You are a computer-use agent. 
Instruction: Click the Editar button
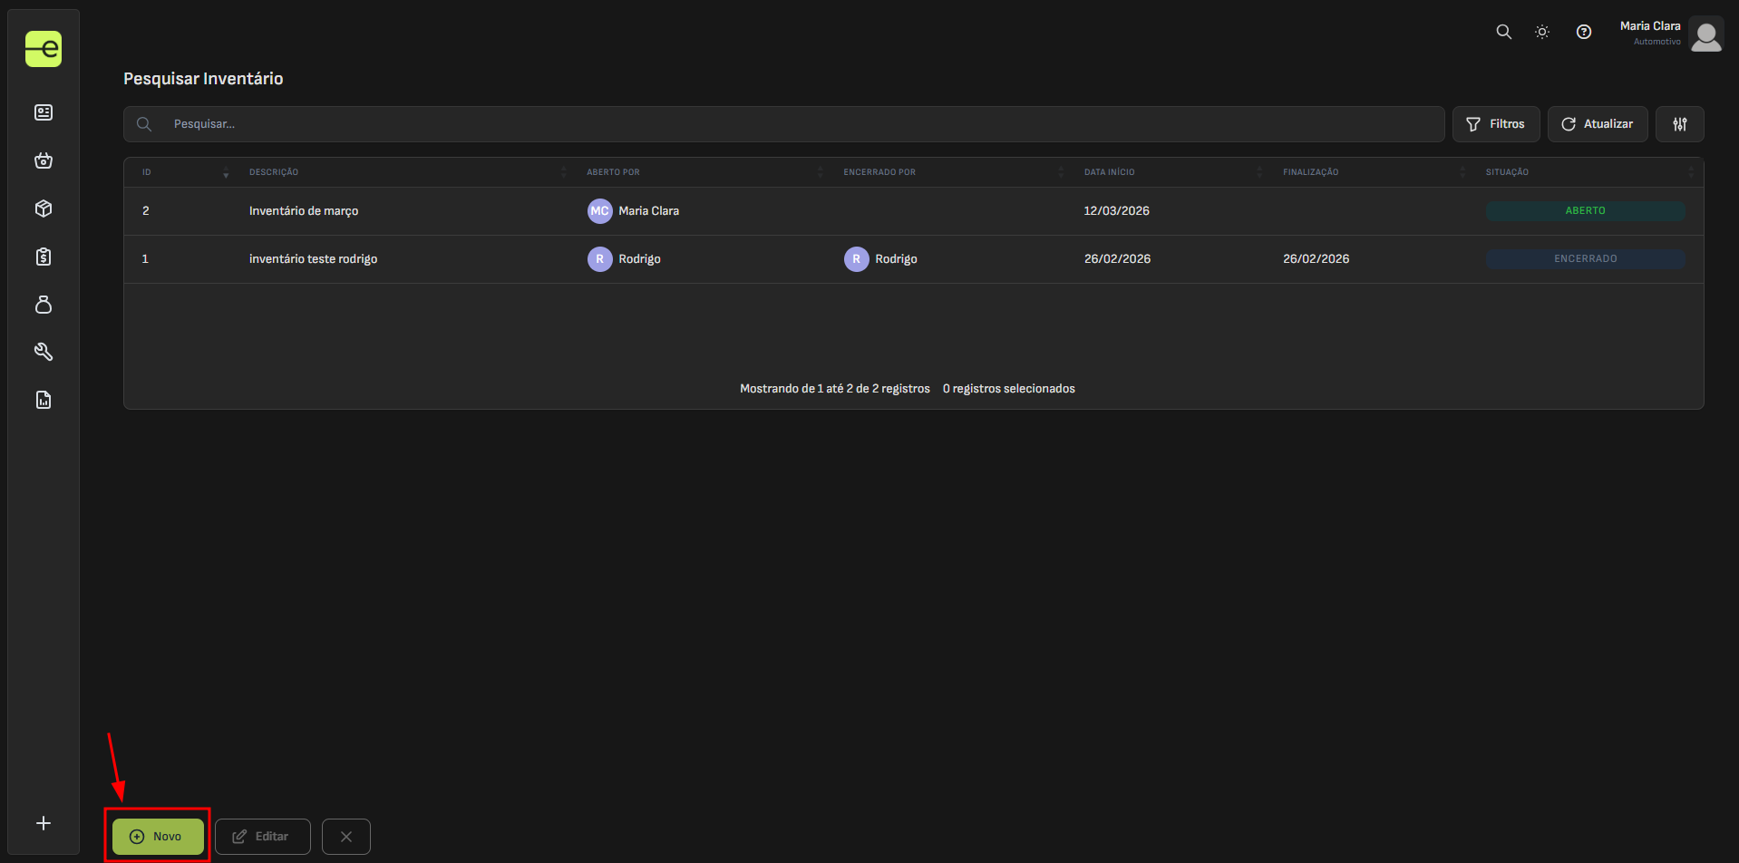[x=262, y=836]
